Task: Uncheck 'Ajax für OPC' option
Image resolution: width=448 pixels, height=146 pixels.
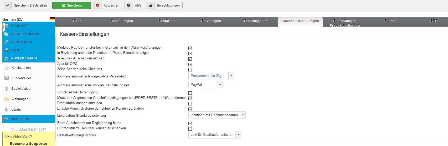Action: click(190, 64)
